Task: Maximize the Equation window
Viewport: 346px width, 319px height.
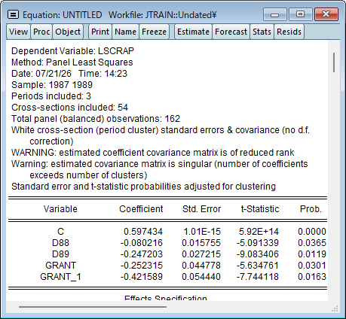Action: click(300, 14)
